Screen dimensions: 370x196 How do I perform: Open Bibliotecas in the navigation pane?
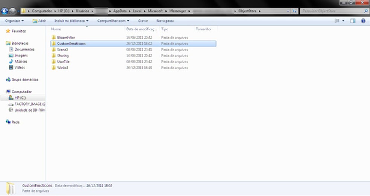point(20,43)
